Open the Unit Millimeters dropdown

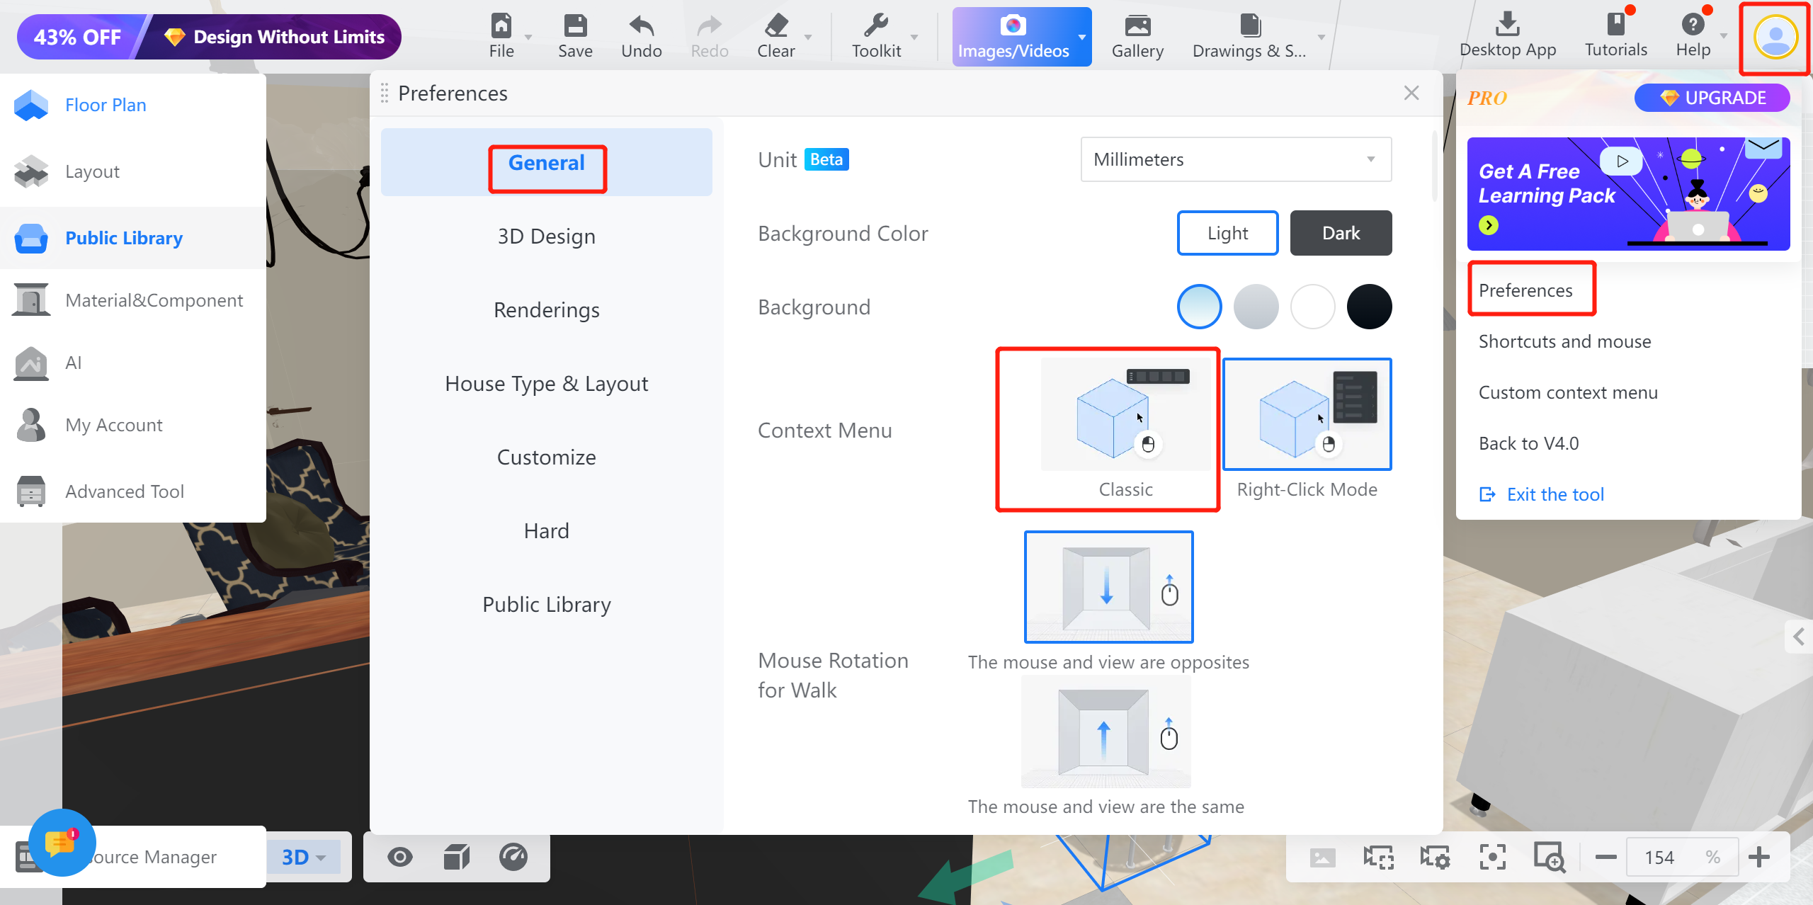tap(1235, 159)
